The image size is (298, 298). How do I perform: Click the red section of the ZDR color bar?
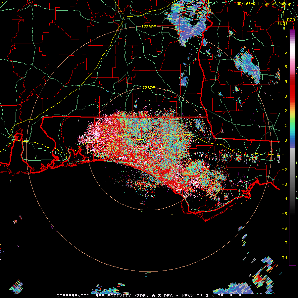click(292, 89)
